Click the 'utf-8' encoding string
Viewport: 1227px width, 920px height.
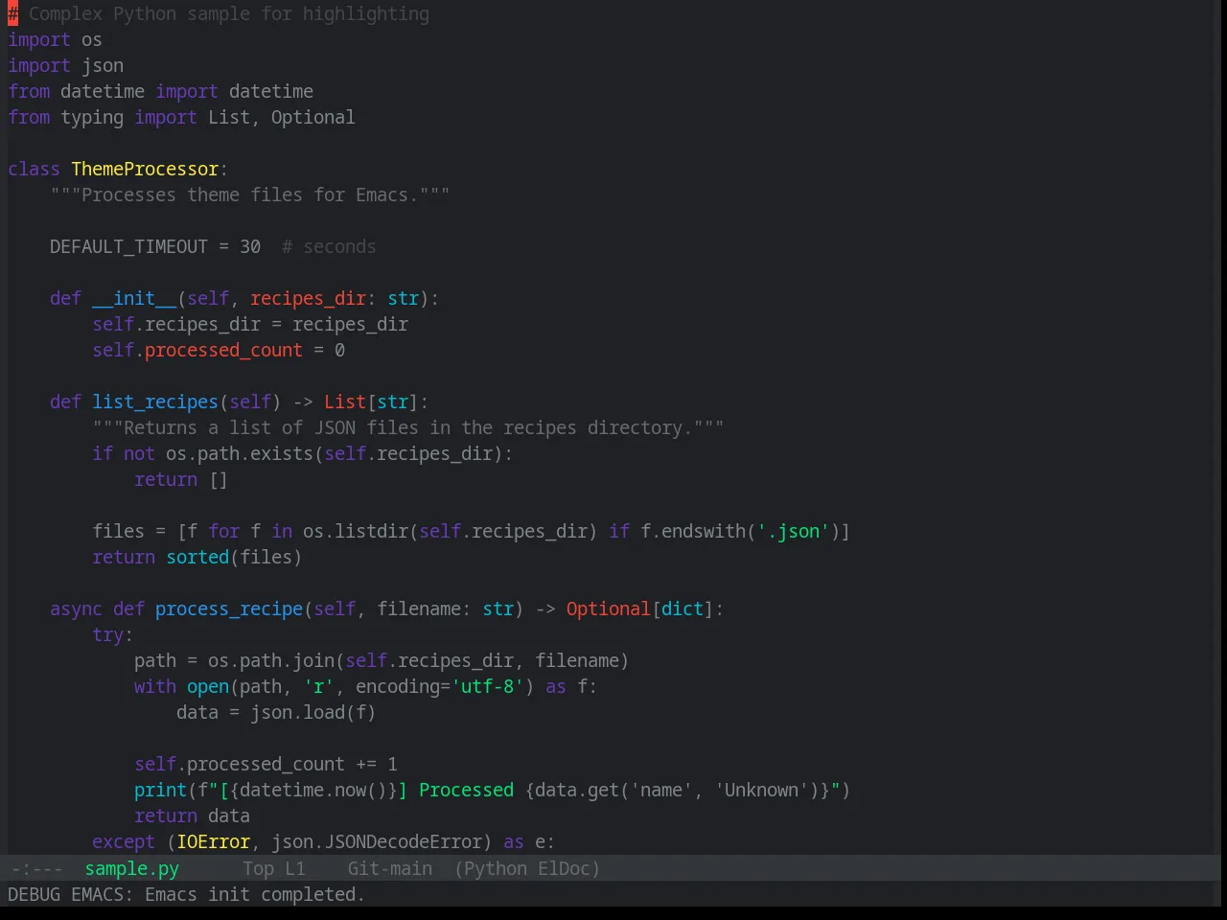488,686
